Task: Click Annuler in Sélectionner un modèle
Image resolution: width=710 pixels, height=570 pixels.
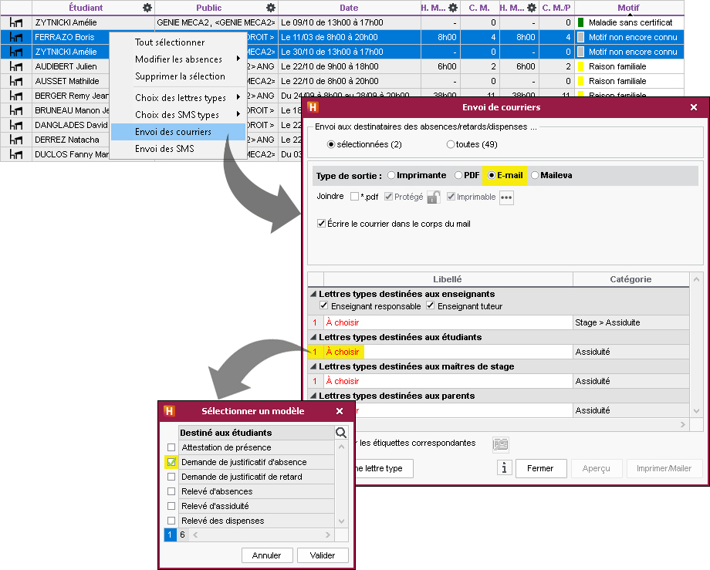Action: click(x=267, y=555)
